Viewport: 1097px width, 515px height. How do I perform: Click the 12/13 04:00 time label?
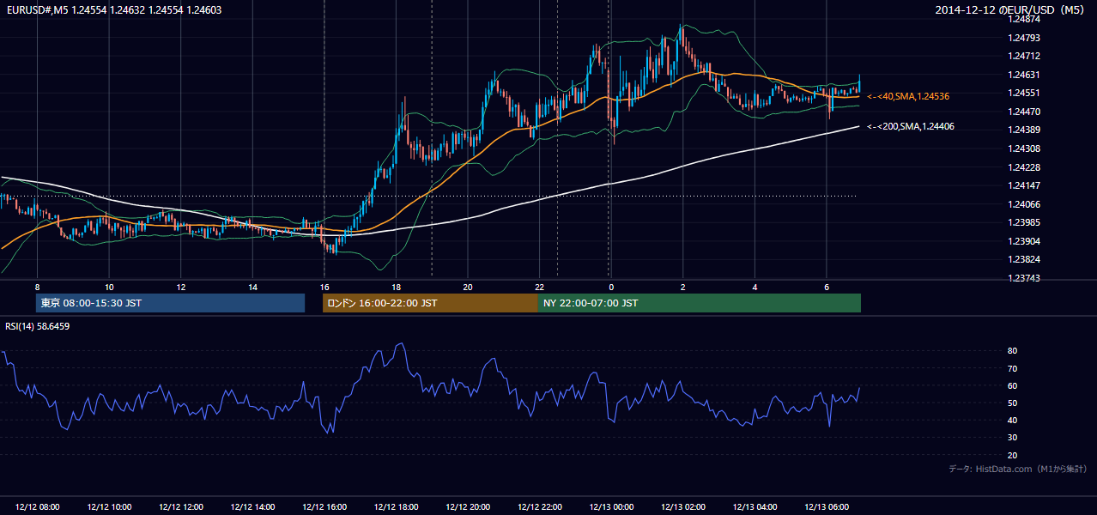pos(755,507)
